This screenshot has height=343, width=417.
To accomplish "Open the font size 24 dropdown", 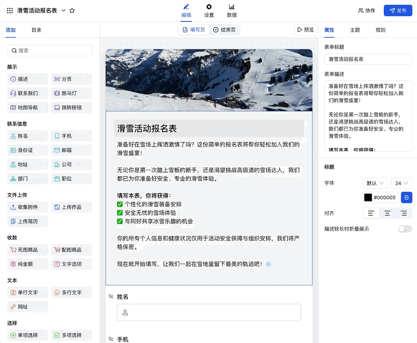I will click(x=400, y=183).
